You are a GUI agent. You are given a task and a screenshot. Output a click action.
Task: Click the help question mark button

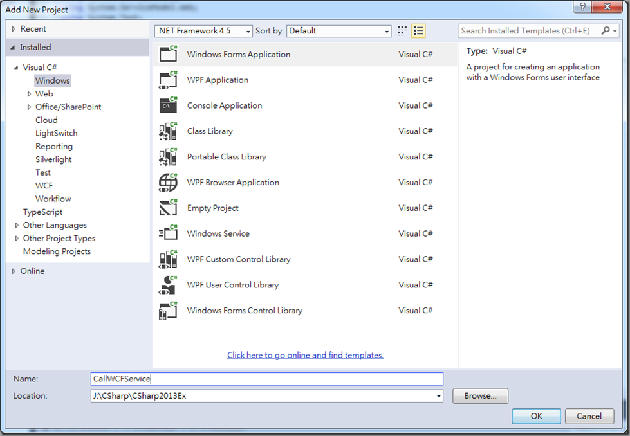coord(582,6)
